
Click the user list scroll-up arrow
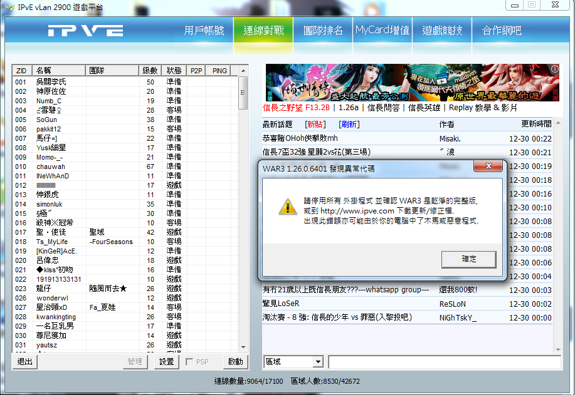pyautogui.click(x=243, y=70)
